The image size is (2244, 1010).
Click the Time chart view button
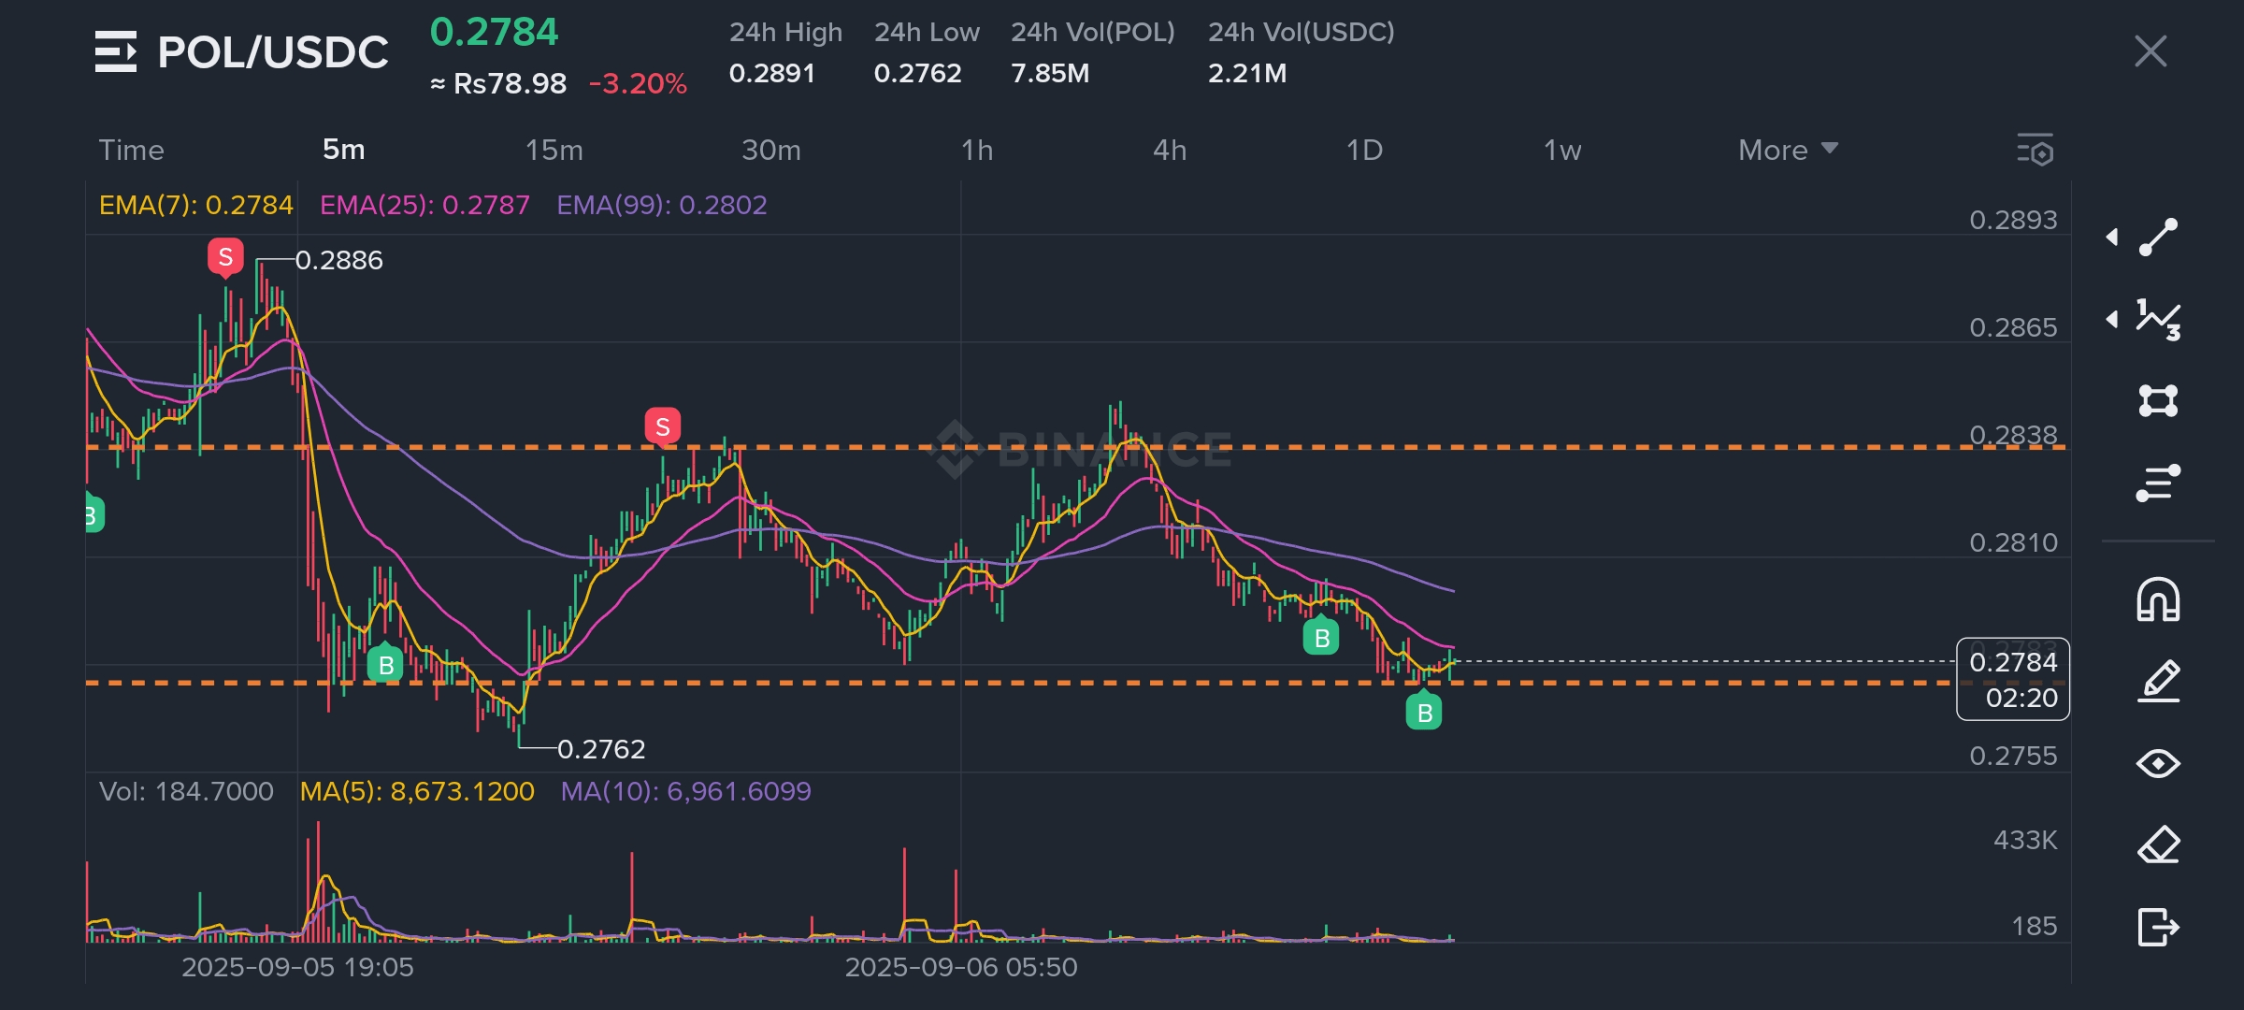click(131, 150)
